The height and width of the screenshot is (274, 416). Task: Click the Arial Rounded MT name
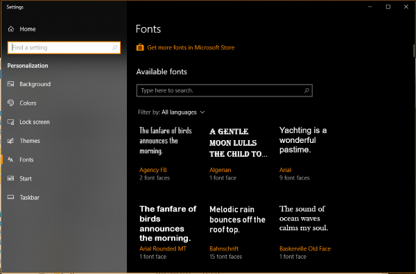point(163,249)
